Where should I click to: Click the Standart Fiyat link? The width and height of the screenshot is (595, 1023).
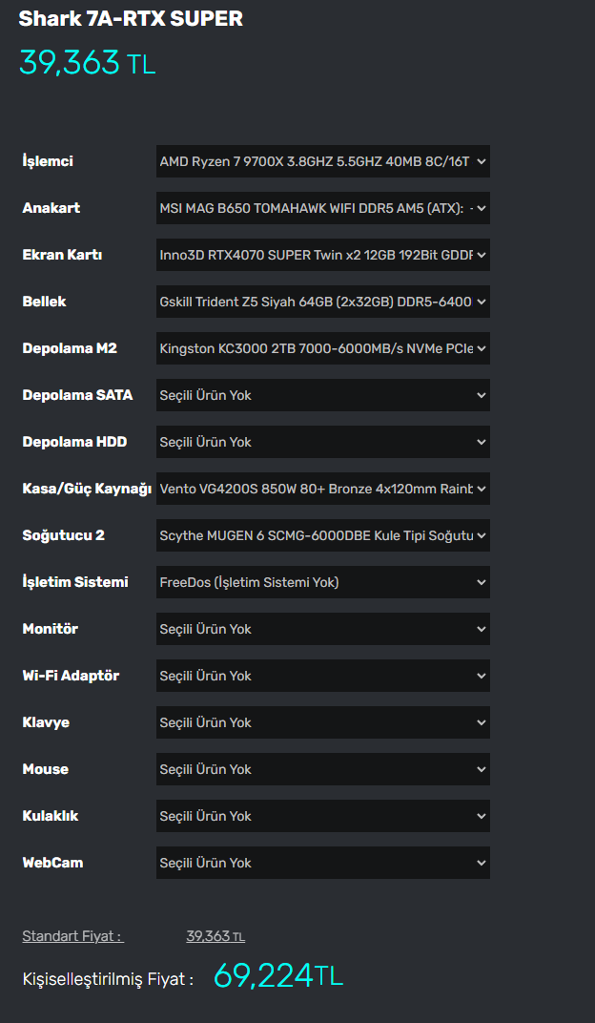pos(72,936)
